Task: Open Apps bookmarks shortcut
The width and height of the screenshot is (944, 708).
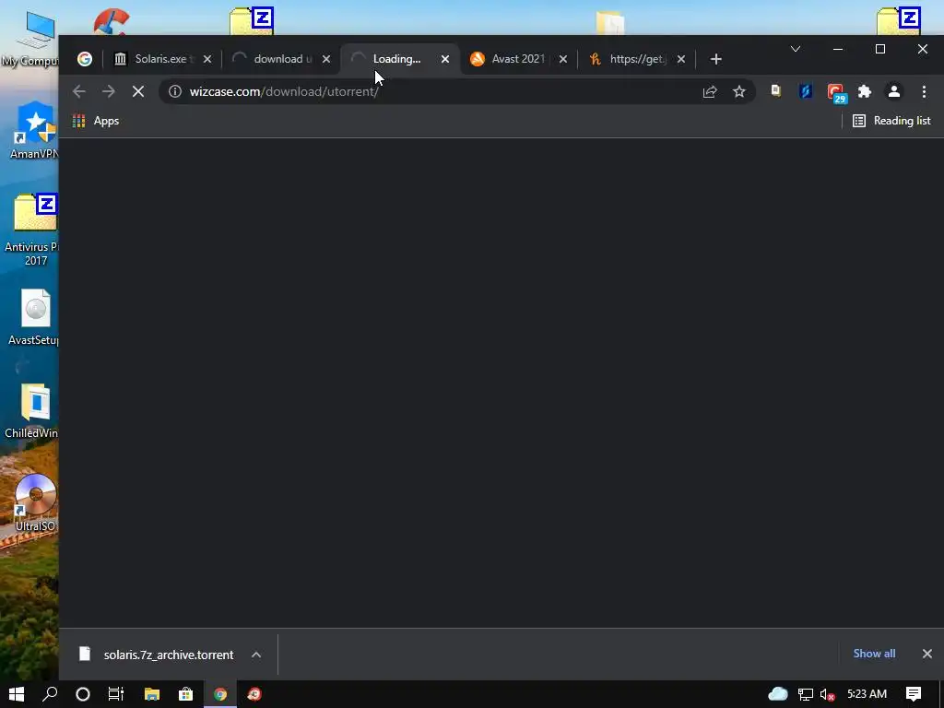Action: pos(96,121)
